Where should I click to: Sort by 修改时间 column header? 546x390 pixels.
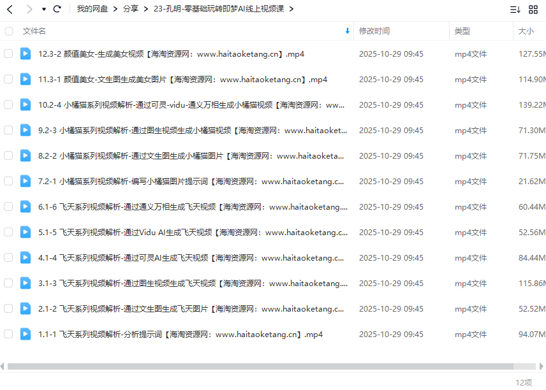click(x=374, y=31)
